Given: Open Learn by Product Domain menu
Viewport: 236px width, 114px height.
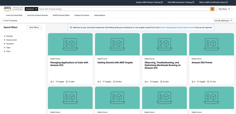Looking at the screenshot, I should [x=38, y=15].
